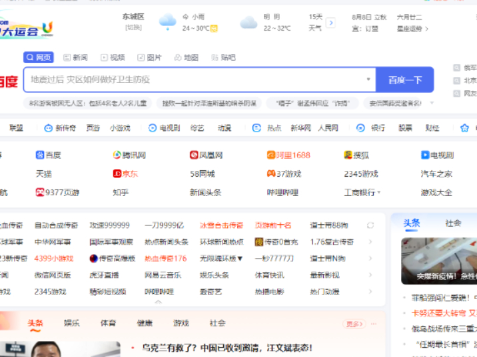Open the search suggestions dropdown arrow
The height and width of the screenshot is (357, 477).
(368, 79)
